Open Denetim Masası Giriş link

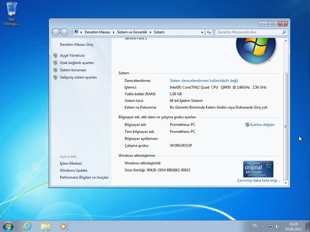(77, 45)
